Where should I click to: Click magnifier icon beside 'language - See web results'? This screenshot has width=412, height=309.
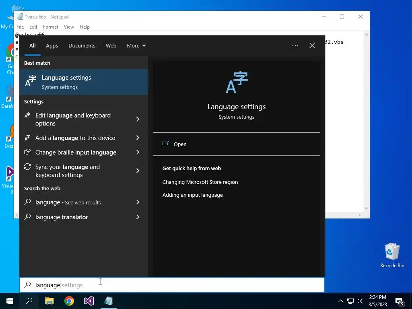click(28, 202)
